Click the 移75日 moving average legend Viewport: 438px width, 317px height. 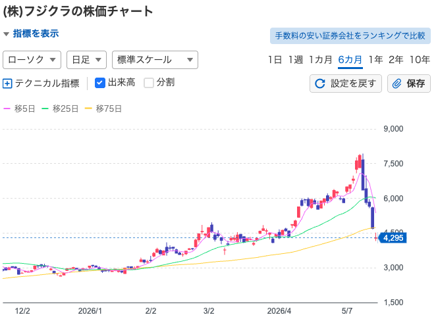pos(103,109)
